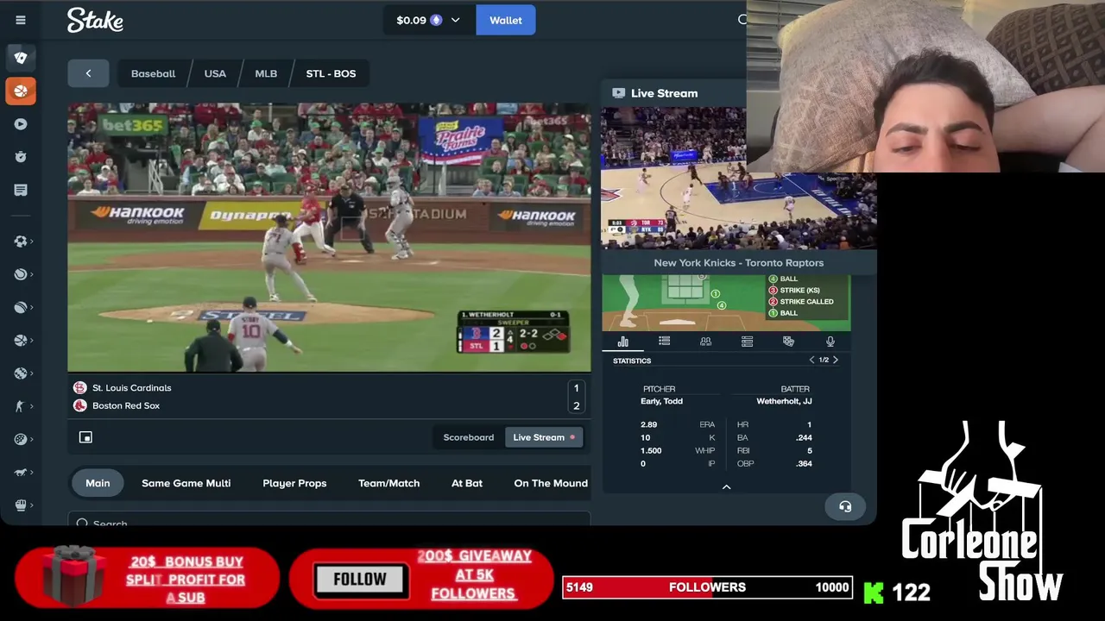Open the $0.09 balance dropdown

point(428,20)
